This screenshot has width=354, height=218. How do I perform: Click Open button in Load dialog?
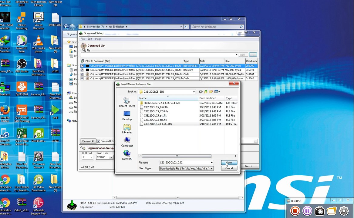point(229,163)
